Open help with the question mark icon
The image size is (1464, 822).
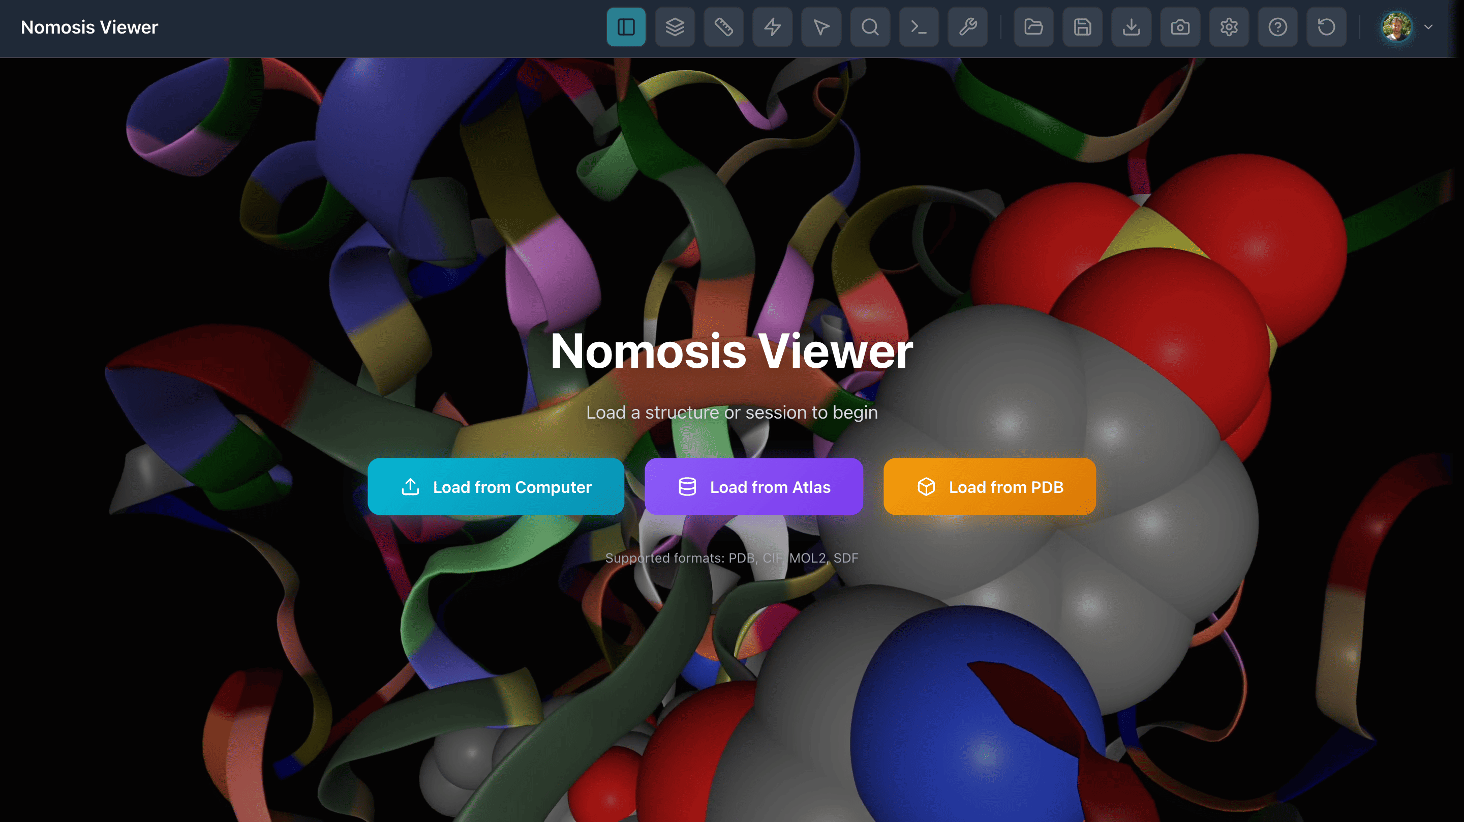click(x=1277, y=27)
